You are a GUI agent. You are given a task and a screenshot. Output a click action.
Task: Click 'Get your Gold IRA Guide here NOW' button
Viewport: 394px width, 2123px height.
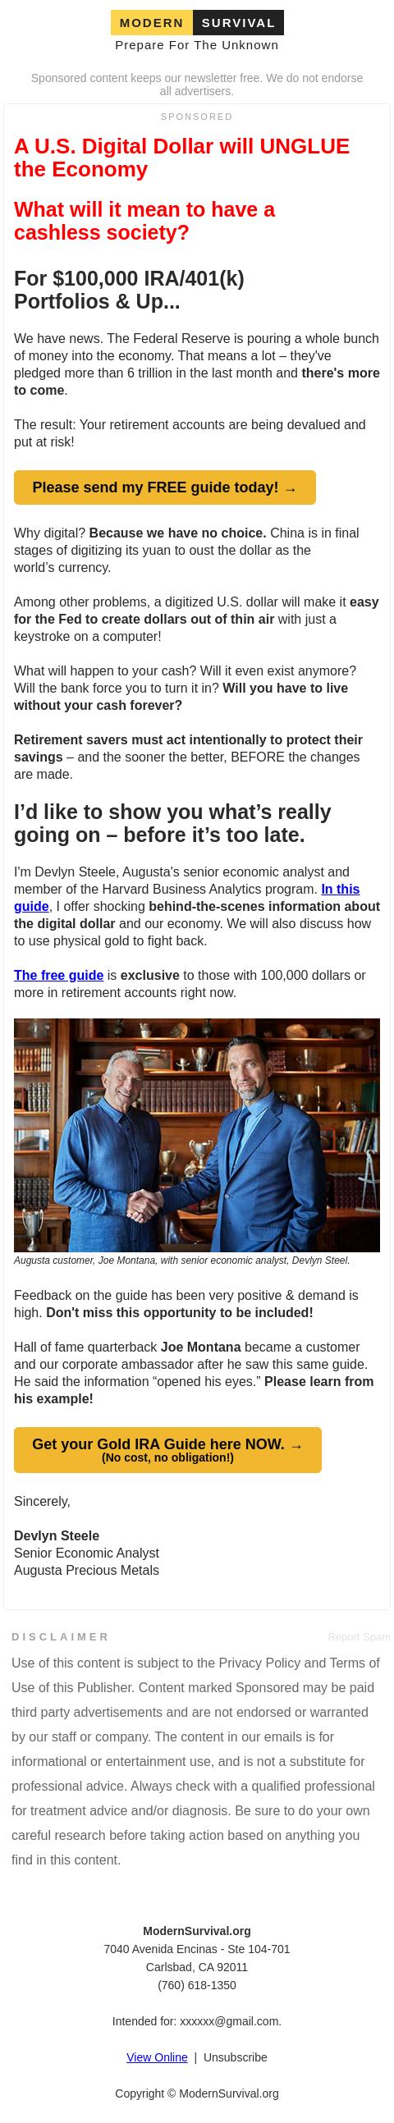coord(167,1450)
